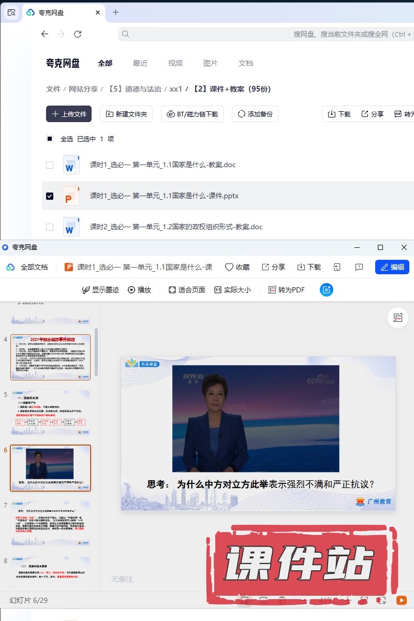Toggle the 全选 select-all checkbox

point(50,139)
